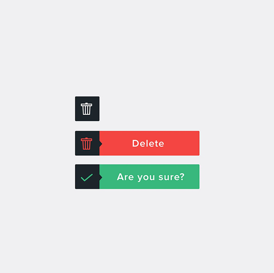Image resolution: width=274 pixels, height=273 pixels.
Task: Tap the green checkmark icon
Action: 87,178
